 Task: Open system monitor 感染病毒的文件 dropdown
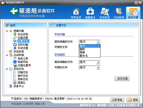click(90, 62)
